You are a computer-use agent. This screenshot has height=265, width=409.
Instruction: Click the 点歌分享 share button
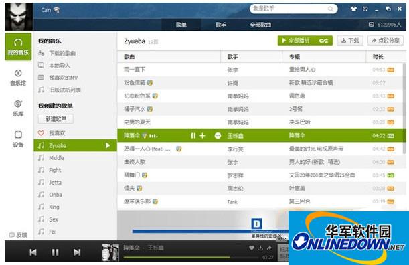point(386,41)
